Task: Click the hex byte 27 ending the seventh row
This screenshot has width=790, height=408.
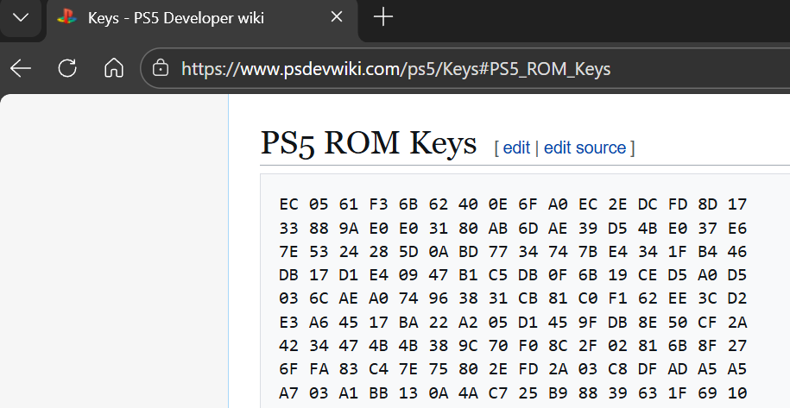Action: pyautogui.click(x=737, y=346)
